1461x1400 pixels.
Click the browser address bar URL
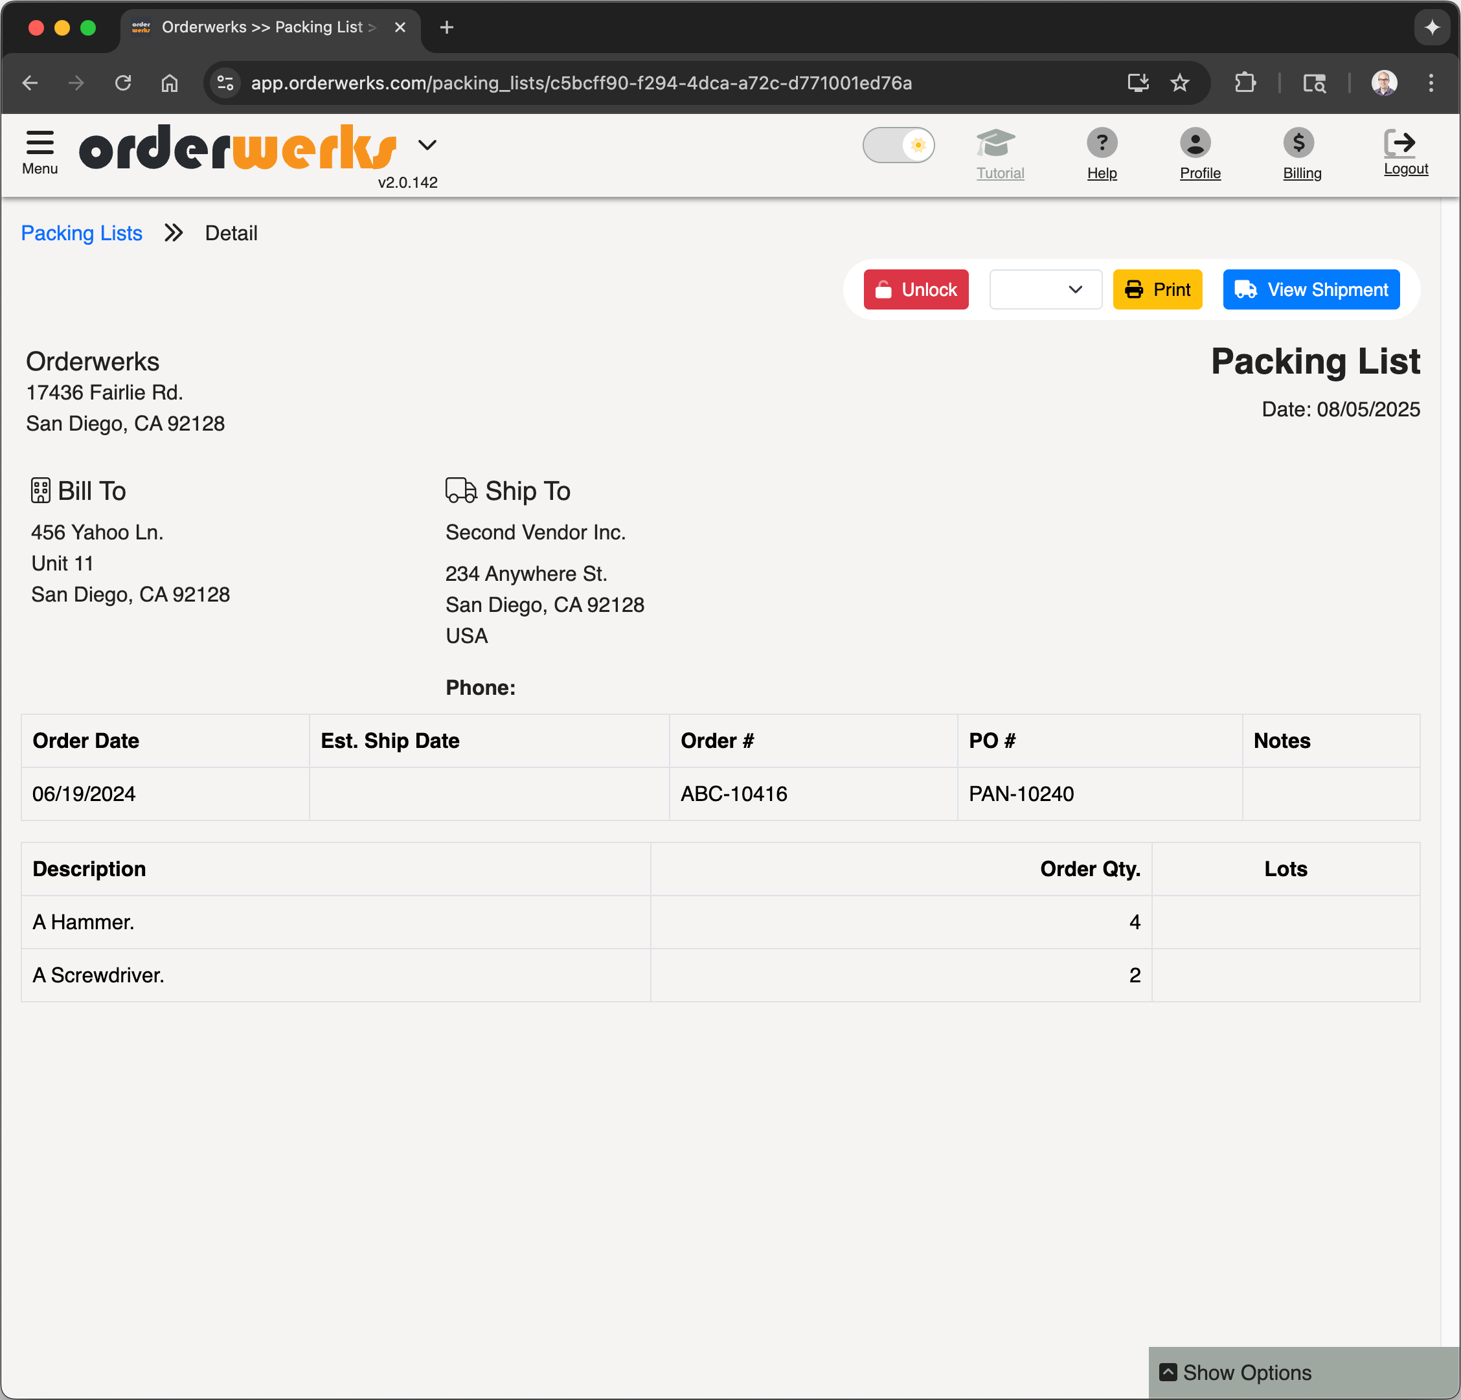coord(582,83)
